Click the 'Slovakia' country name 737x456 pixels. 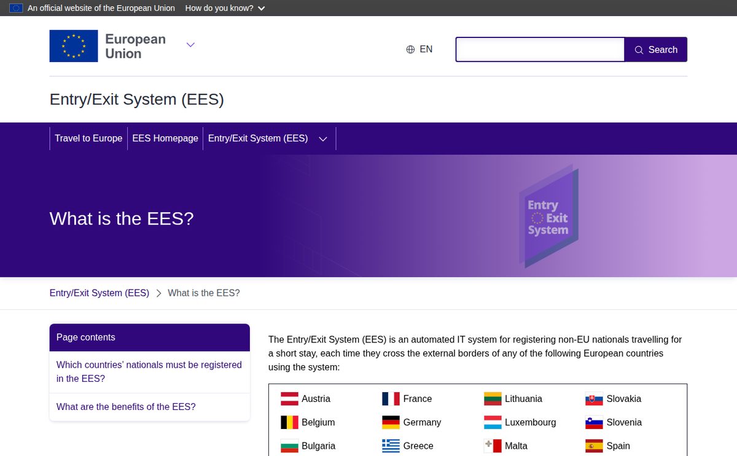click(624, 399)
